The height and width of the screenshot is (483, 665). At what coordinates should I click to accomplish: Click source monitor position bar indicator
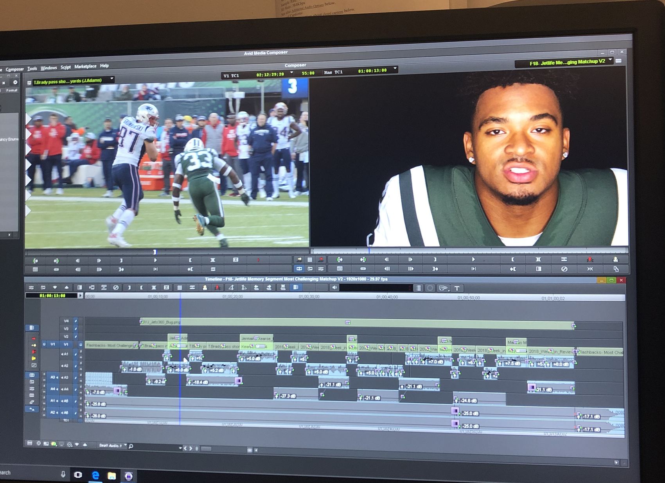[x=155, y=252]
